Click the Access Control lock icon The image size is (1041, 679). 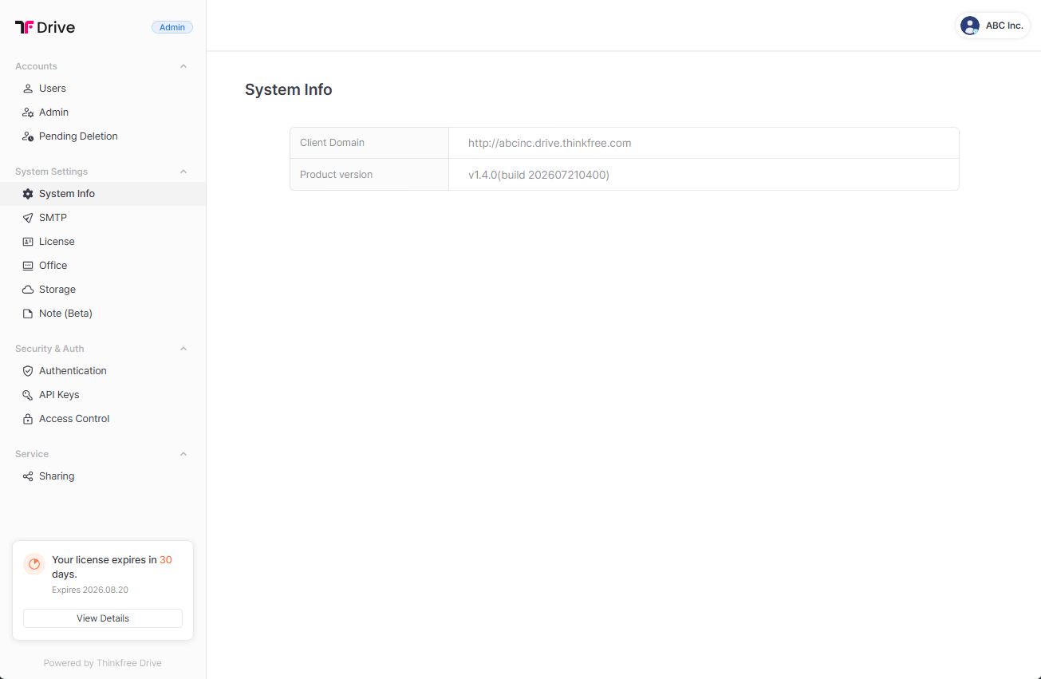click(28, 419)
